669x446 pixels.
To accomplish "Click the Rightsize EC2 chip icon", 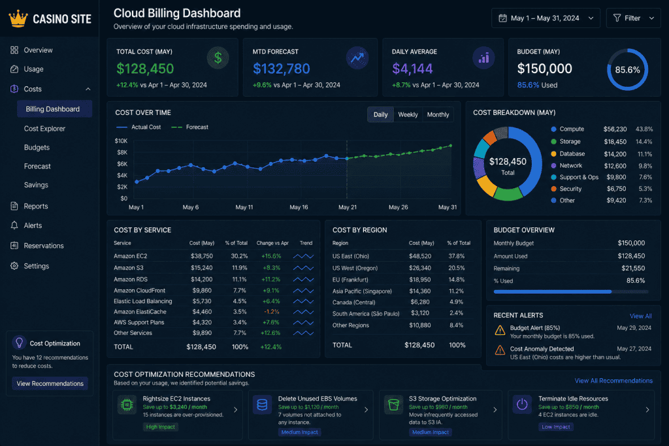I will (x=127, y=405).
